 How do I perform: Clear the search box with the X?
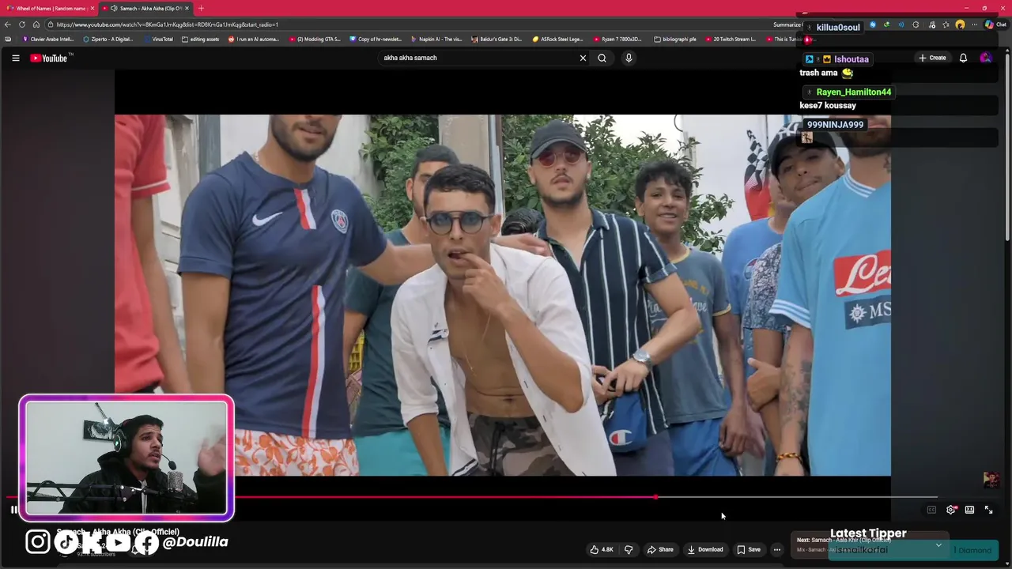coord(583,58)
